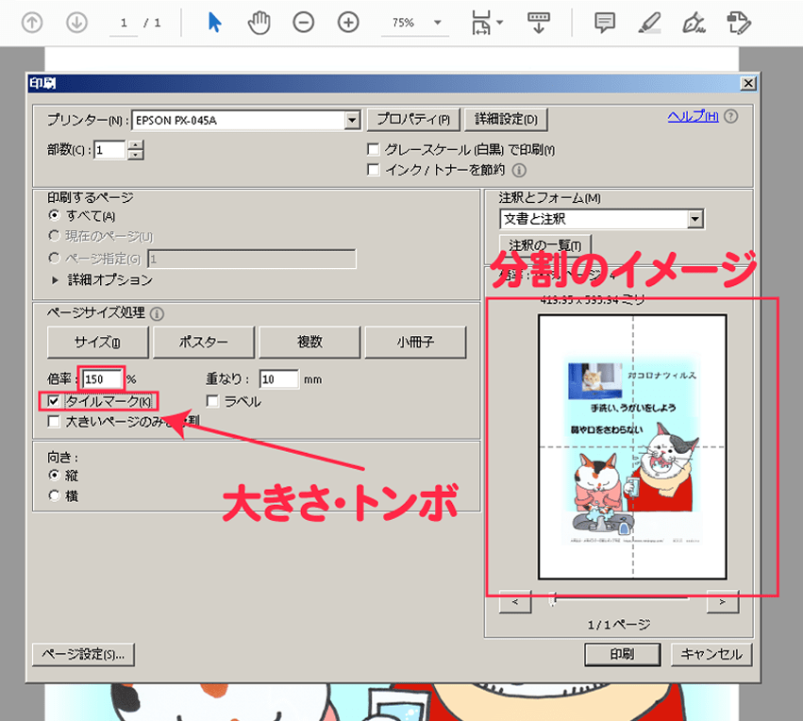803x721 pixels.
Task: Show next preview page button
Action: [x=723, y=602]
